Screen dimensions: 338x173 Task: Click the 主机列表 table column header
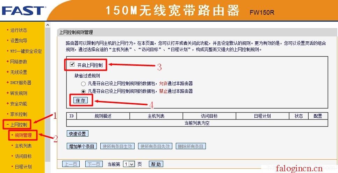156,116
